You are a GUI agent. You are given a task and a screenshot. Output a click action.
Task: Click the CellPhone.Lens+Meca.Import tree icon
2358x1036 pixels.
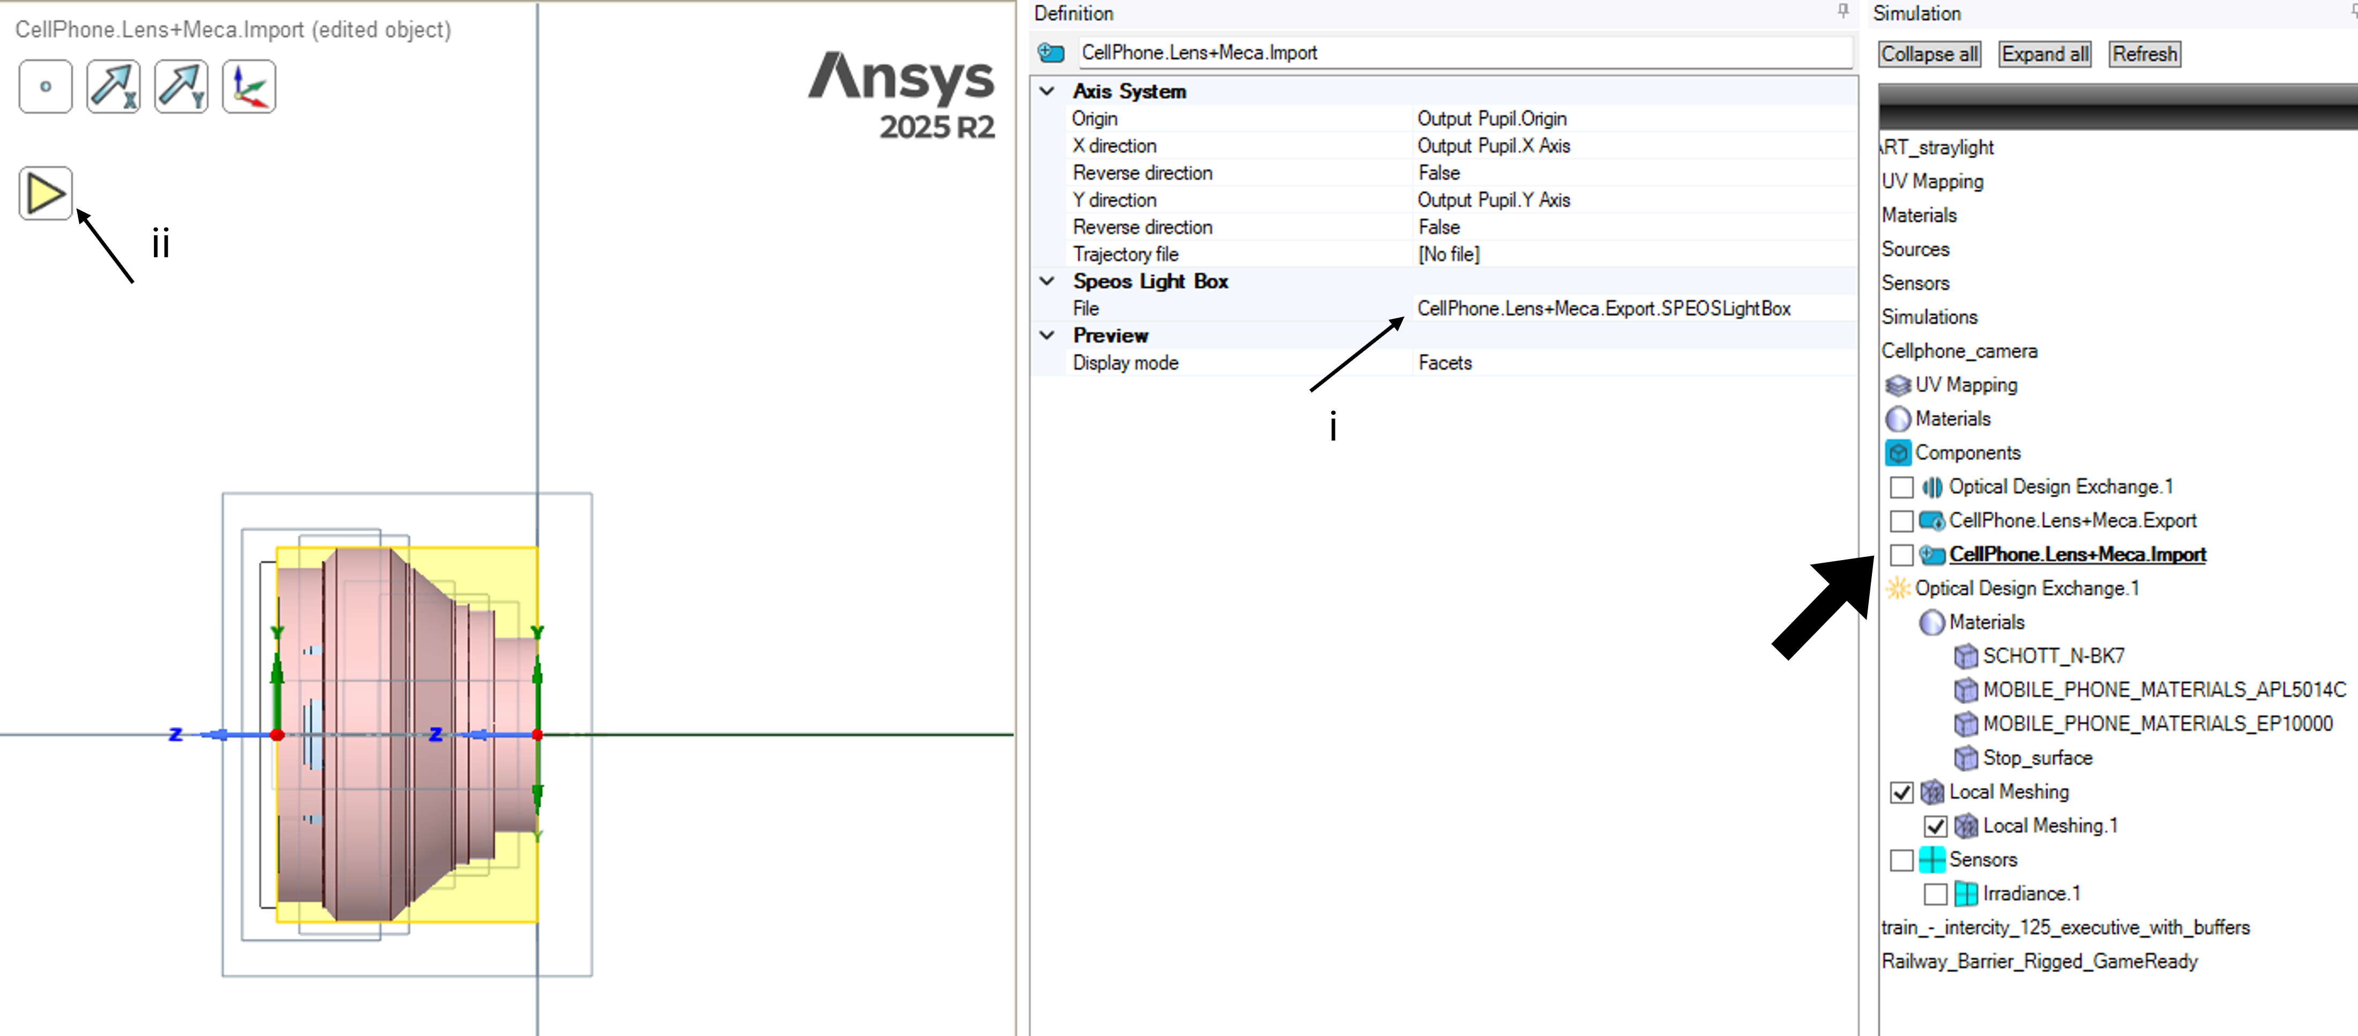point(1931,555)
